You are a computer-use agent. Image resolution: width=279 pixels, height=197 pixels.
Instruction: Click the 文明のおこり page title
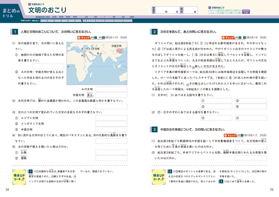tap(47, 10)
